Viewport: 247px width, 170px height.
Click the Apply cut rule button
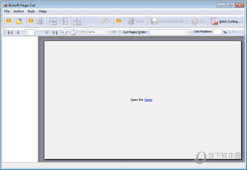tap(136, 21)
